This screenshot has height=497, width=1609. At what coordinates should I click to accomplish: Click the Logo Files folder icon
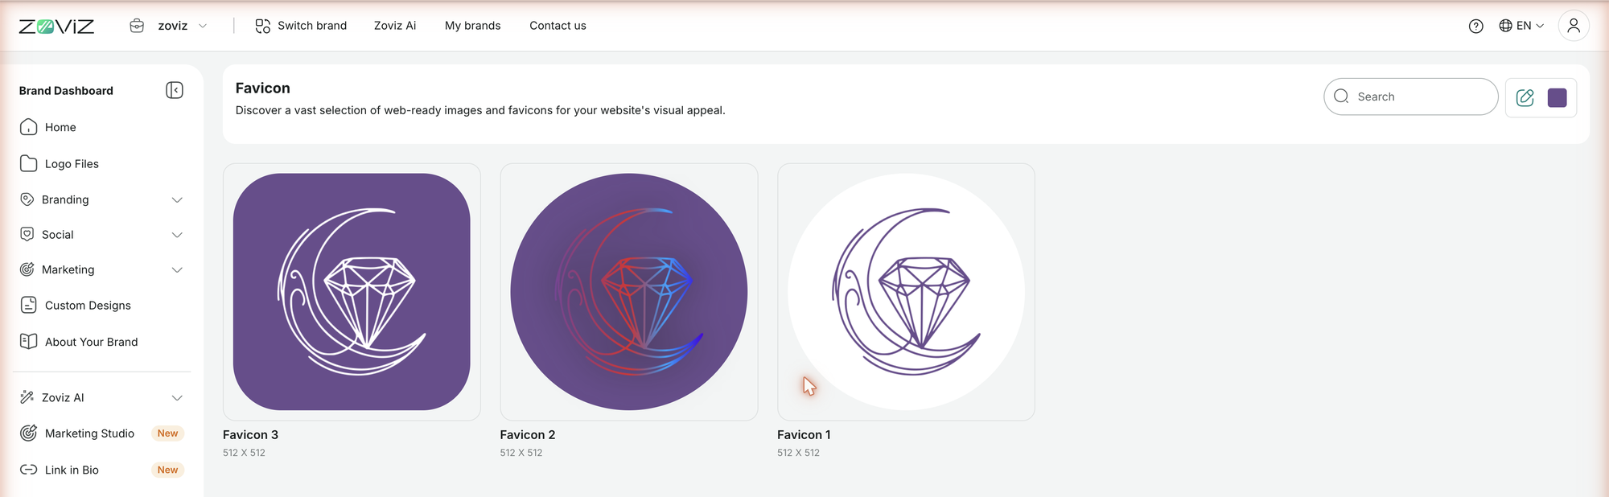tap(28, 163)
